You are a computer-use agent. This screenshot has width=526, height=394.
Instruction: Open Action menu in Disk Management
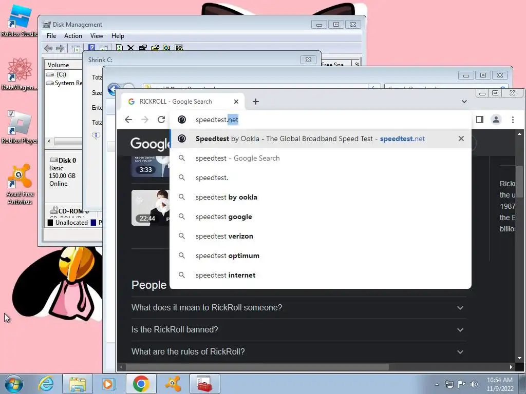(73, 36)
